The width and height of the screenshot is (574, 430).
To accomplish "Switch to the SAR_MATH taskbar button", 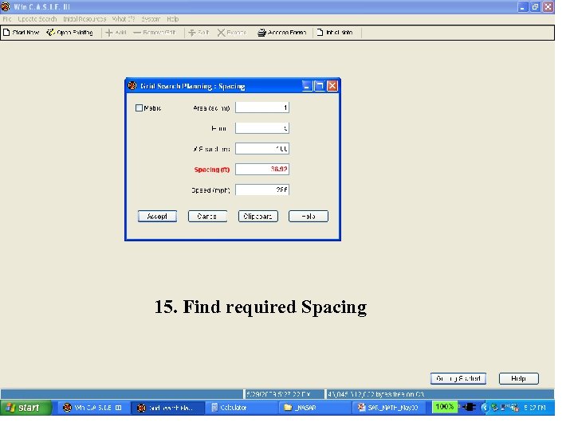I will click(x=388, y=408).
